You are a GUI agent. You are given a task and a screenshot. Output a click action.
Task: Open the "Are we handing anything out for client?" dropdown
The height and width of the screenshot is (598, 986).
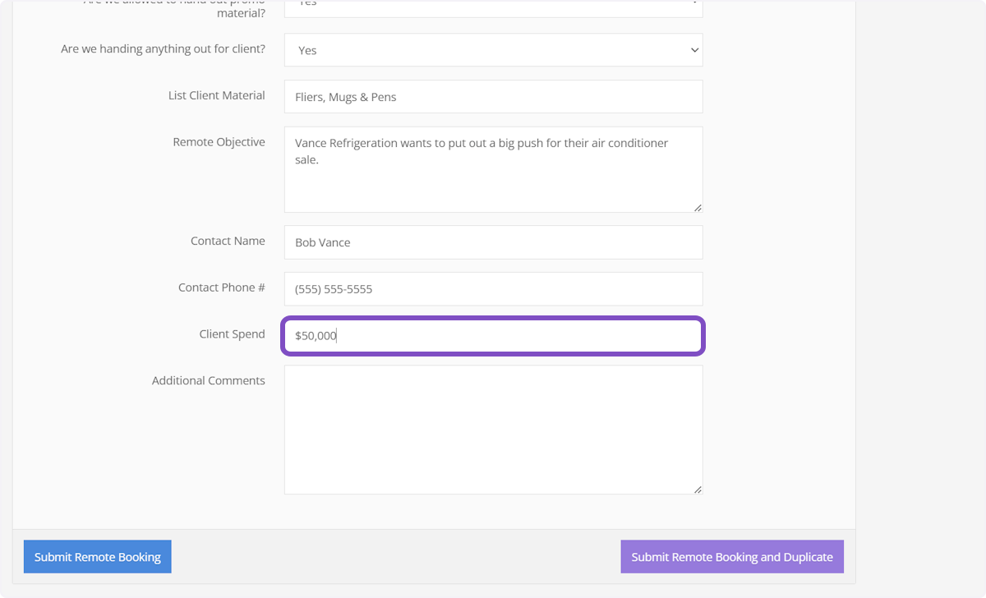[493, 49]
